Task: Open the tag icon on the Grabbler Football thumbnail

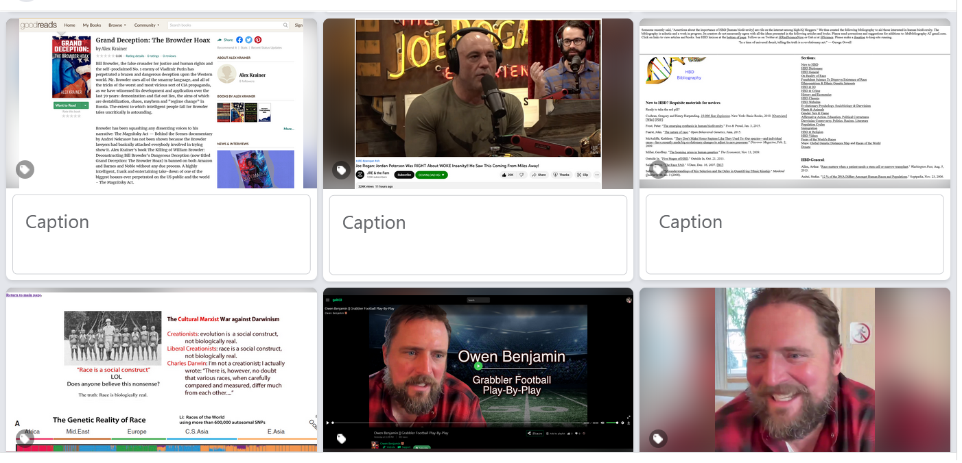Action: [x=342, y=438]
